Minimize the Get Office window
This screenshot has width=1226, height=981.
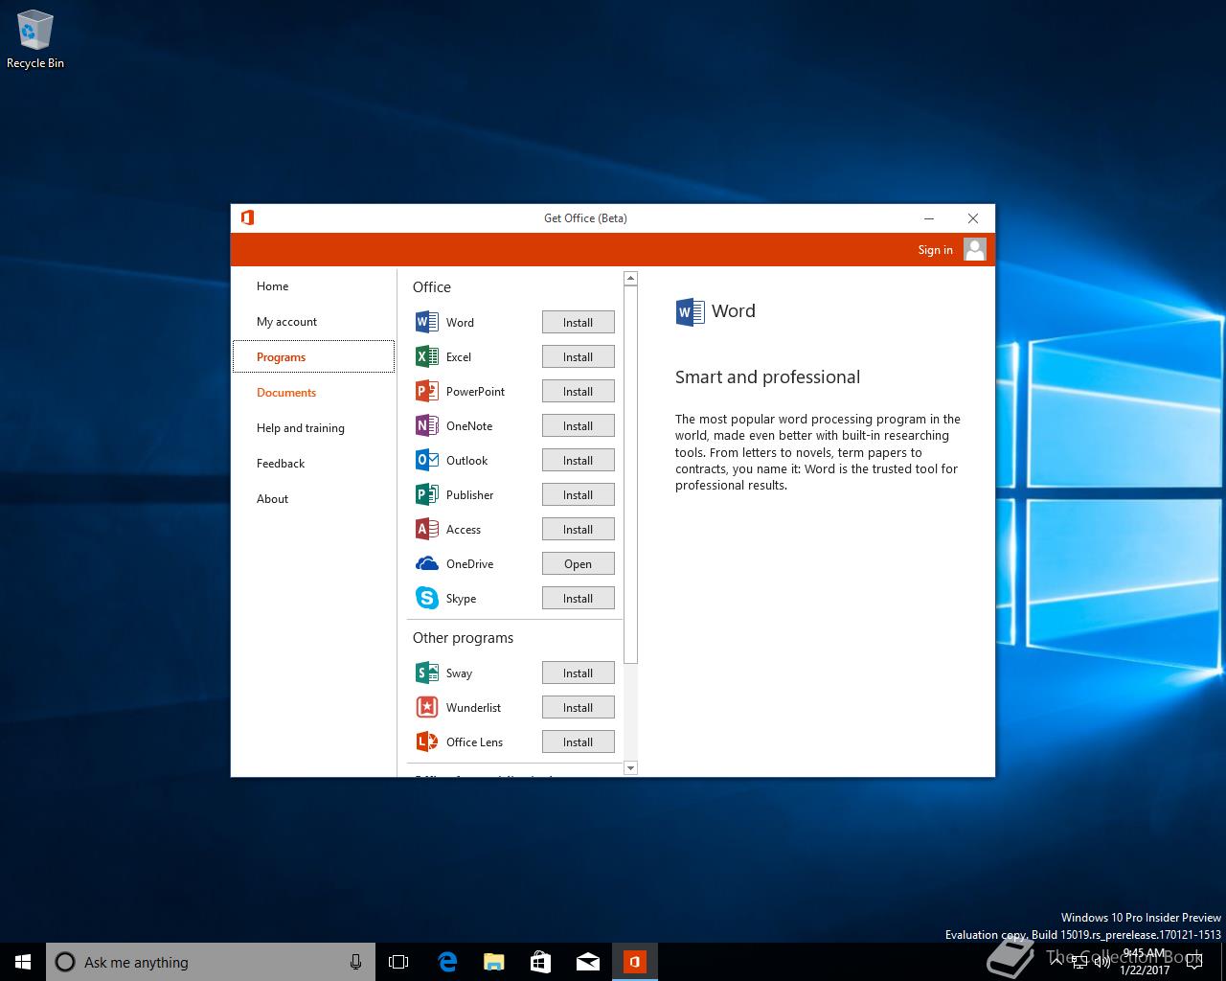pyautogui.click(x=929, y=218)
